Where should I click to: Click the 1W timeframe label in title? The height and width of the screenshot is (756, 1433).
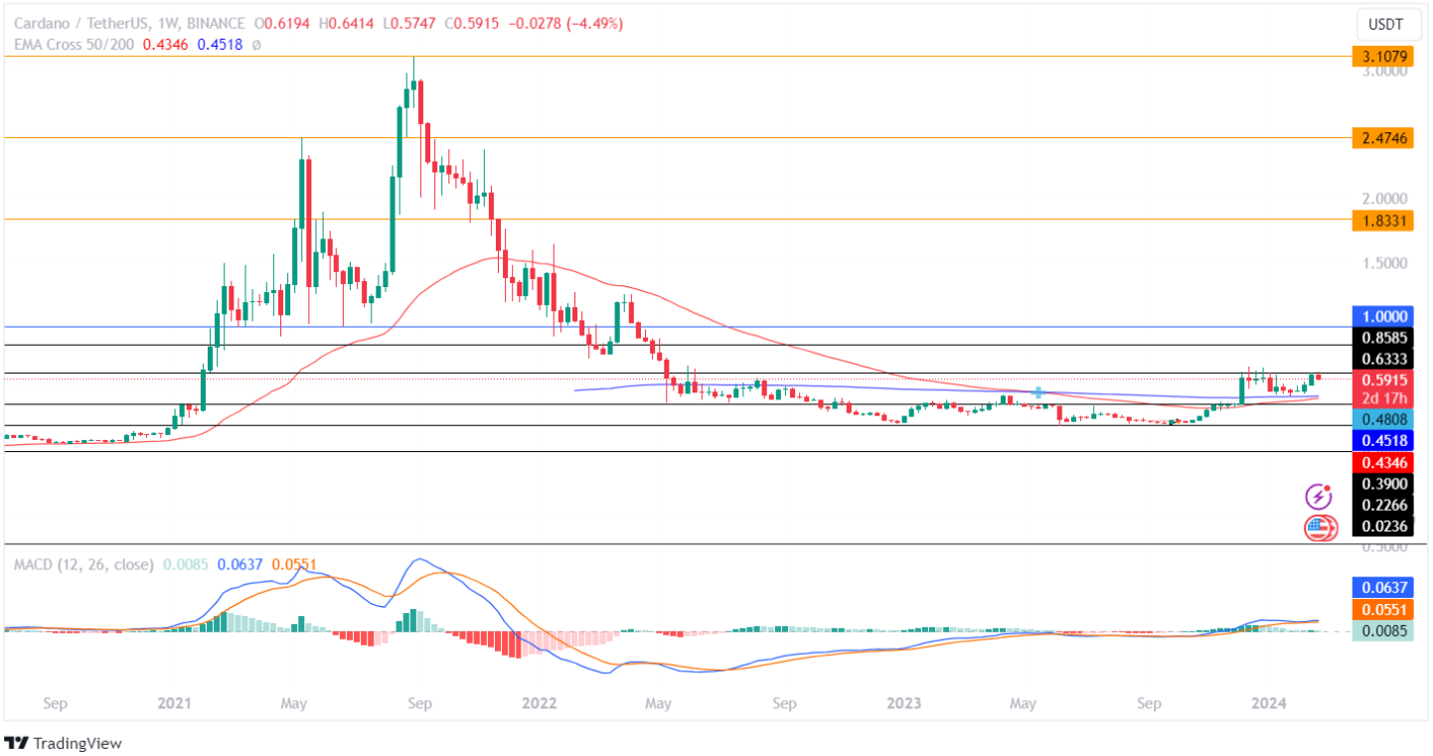tap(168, 24)
